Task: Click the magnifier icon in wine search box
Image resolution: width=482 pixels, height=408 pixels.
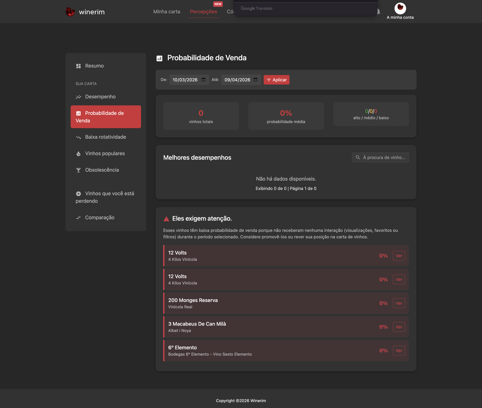Action: [358, 157]
